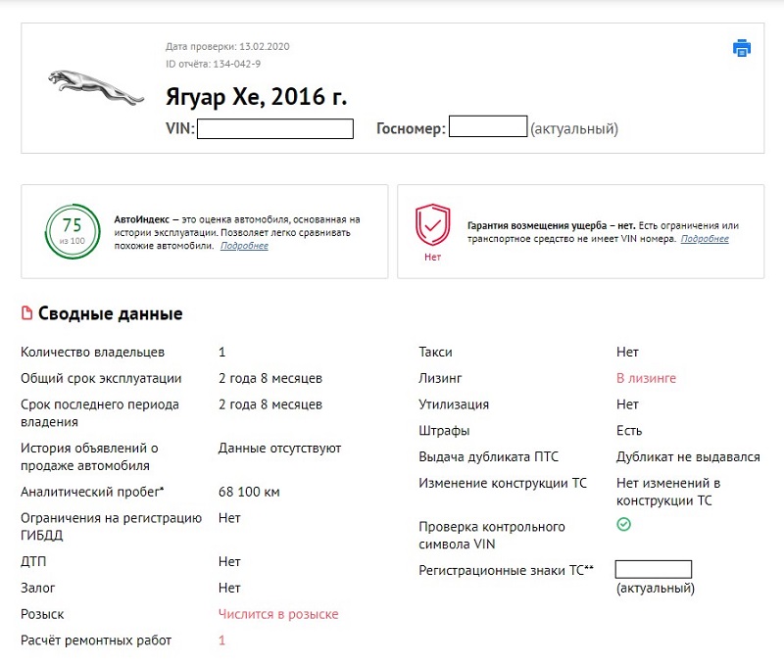
Task: Click the red shield guarantee icon
Action: 432,225
